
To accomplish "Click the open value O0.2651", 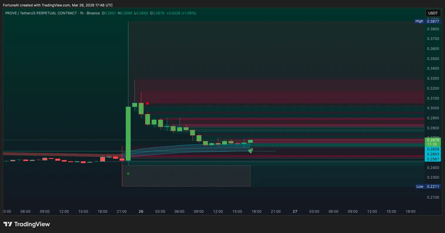I will pos(109,13).
